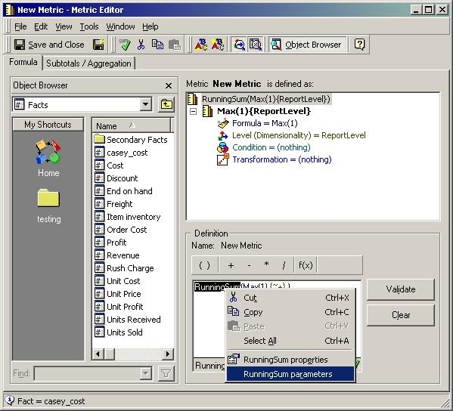Select the RunningSum root formula row
453x411 pixels.
click(259, 99)
